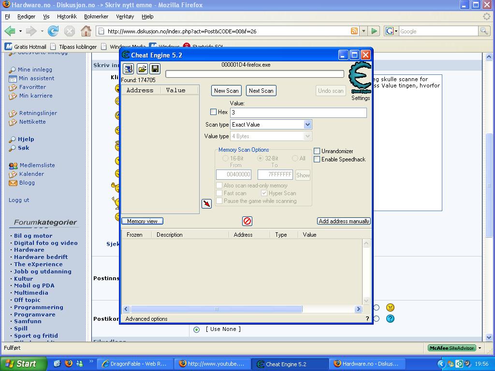Select the Use None post icon radio
This screenshot has height=371, width=495.
tap(196, 329)
